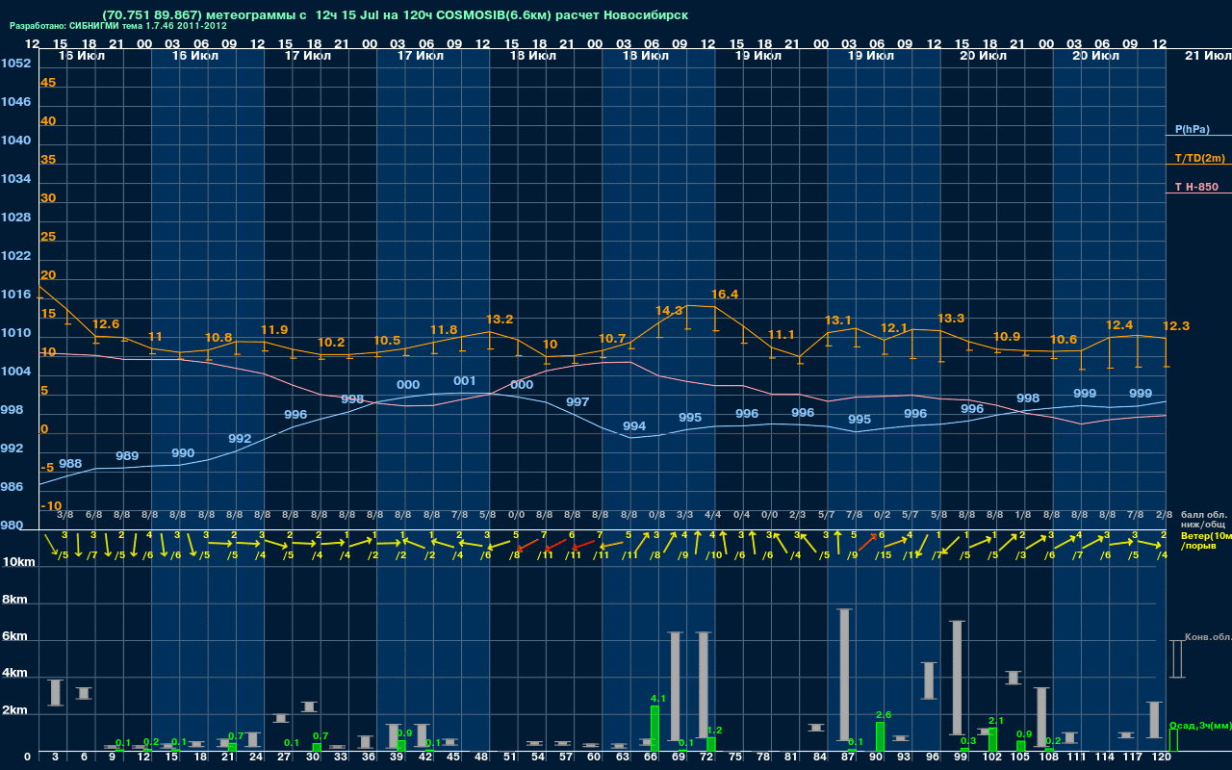
Task: Click the 30 temperature axis label
Action: tap(48, 198)
